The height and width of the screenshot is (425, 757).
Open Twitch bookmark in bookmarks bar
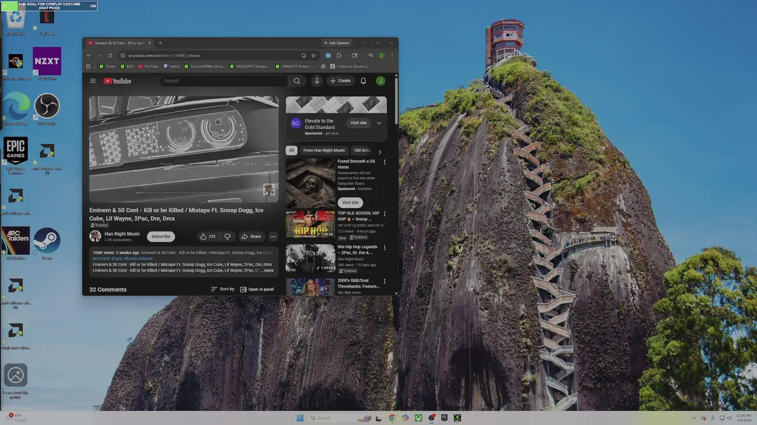[172, 66]
